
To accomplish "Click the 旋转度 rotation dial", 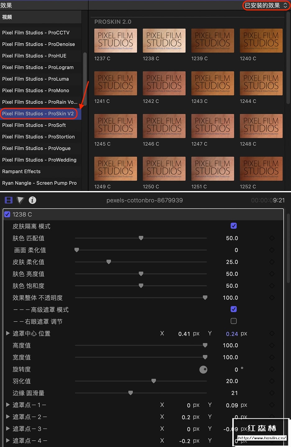I will point(203,369).
